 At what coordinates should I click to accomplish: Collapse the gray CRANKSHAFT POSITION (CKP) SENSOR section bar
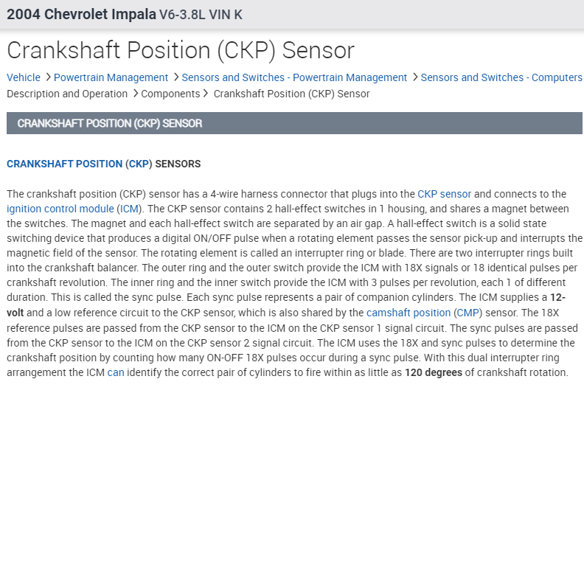[294, 123]
